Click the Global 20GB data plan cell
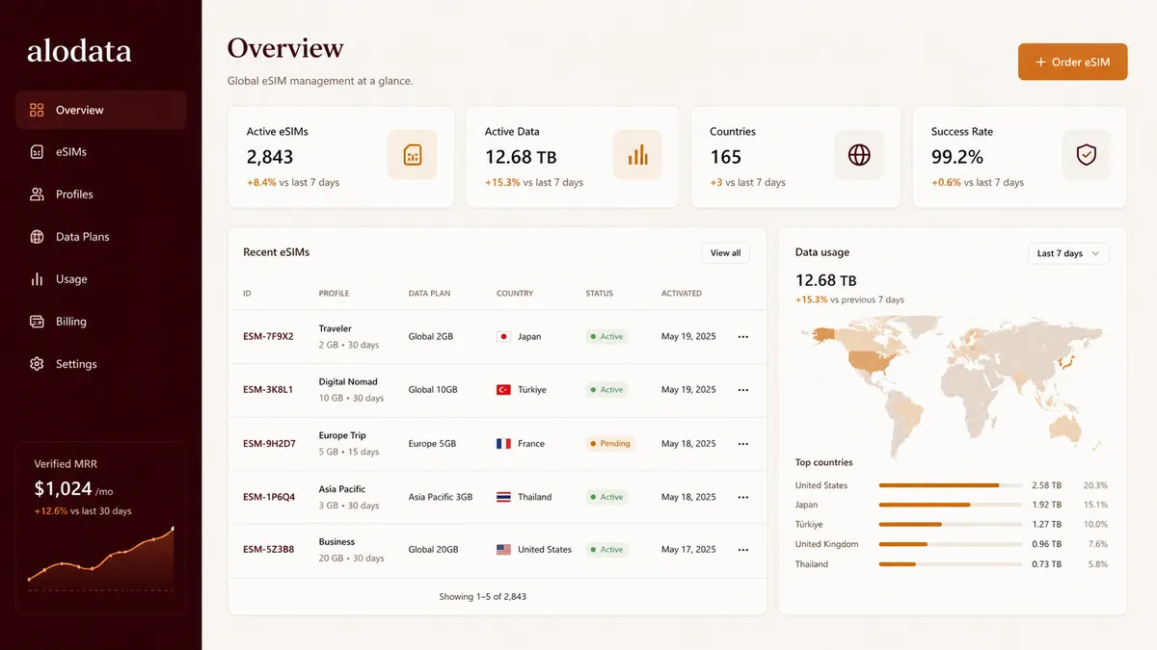 pos(433,550)
